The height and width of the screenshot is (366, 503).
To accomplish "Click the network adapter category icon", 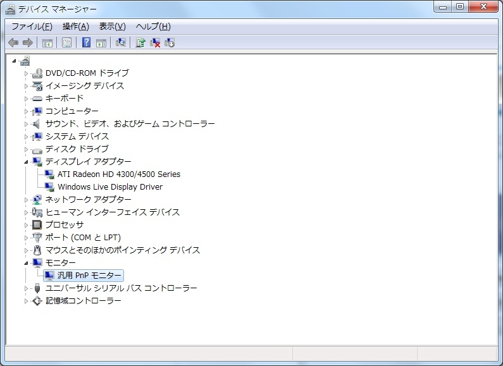I will [x=37, y=200].
